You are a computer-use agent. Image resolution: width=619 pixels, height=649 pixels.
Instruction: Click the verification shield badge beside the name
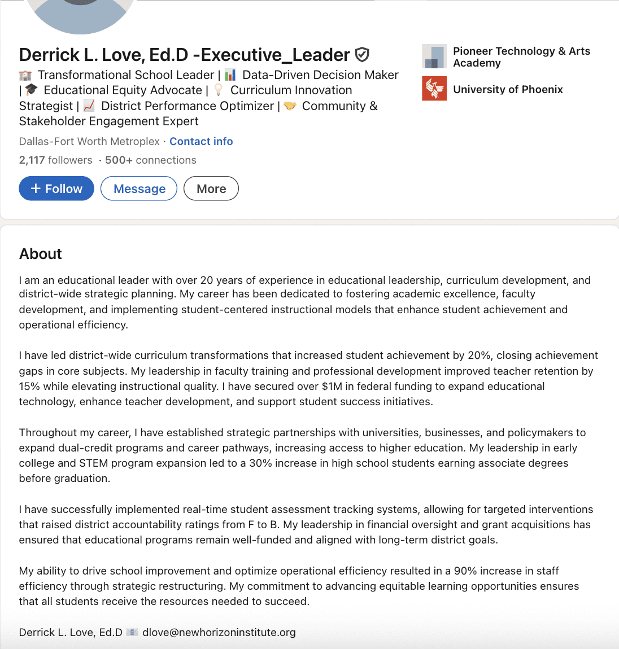[x=362, y=55]
